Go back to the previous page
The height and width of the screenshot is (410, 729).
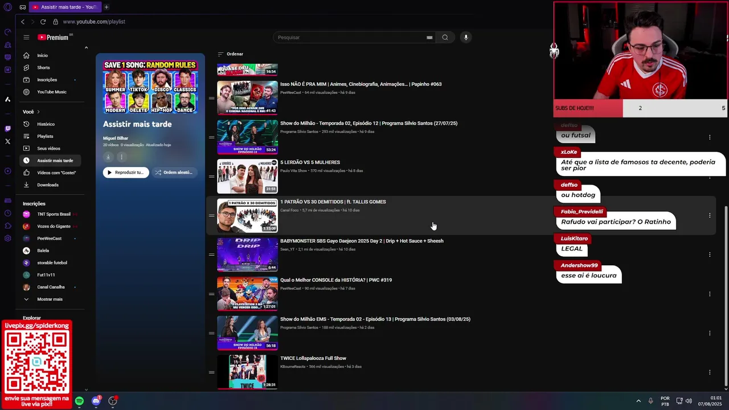coord(23,22)
